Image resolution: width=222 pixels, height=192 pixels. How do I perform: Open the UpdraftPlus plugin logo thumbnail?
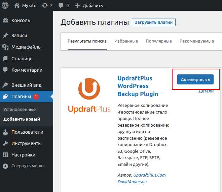tap(89, 95)
